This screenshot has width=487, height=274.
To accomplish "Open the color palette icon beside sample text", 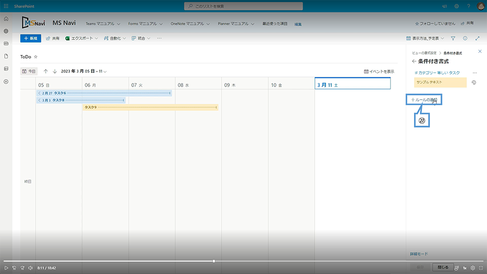I will (x=474, y=83).
